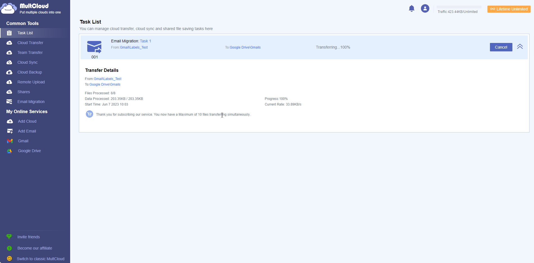Click the Google Drive logo icon
The image size is (534, 263).
click(x=10, y=151)
